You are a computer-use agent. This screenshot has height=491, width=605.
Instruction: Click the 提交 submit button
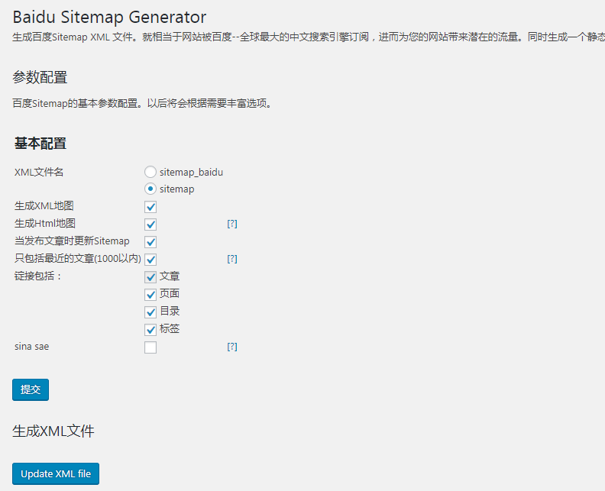tap(31, 389)
